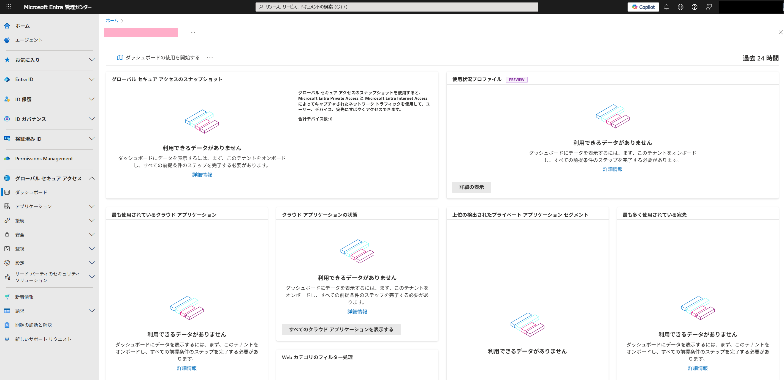Click the ホーム breadcrumb link
Viewport: 784px width, 380px height.
click(112, 21)
